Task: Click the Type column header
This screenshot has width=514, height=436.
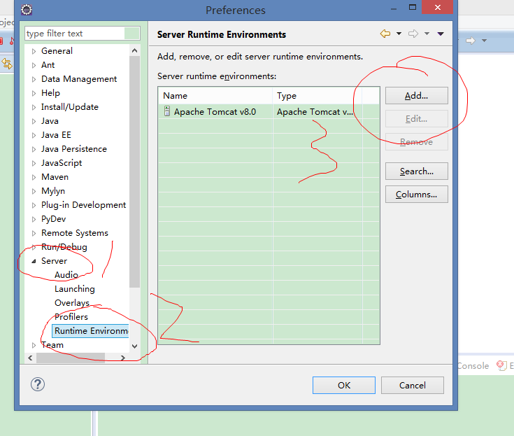Action: [316, 96]
